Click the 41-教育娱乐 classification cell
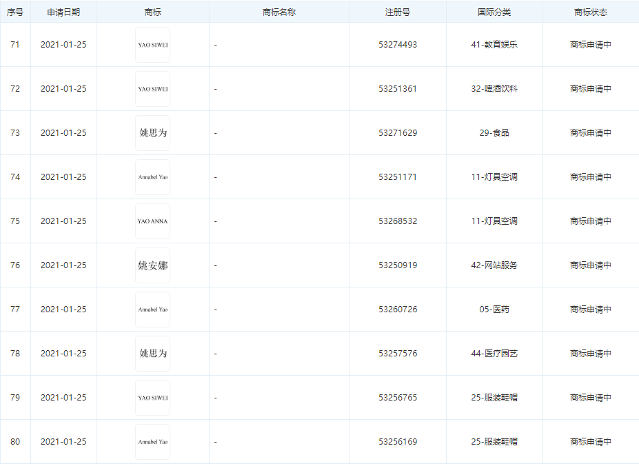 pos(494,45)
